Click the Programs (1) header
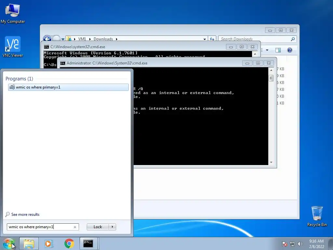 click(19, 79)
